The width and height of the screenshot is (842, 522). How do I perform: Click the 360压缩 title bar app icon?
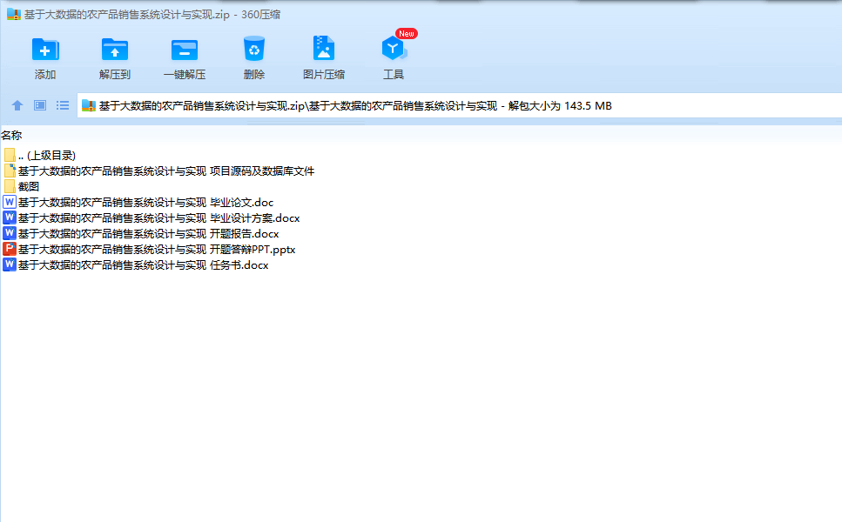[13, 15]
